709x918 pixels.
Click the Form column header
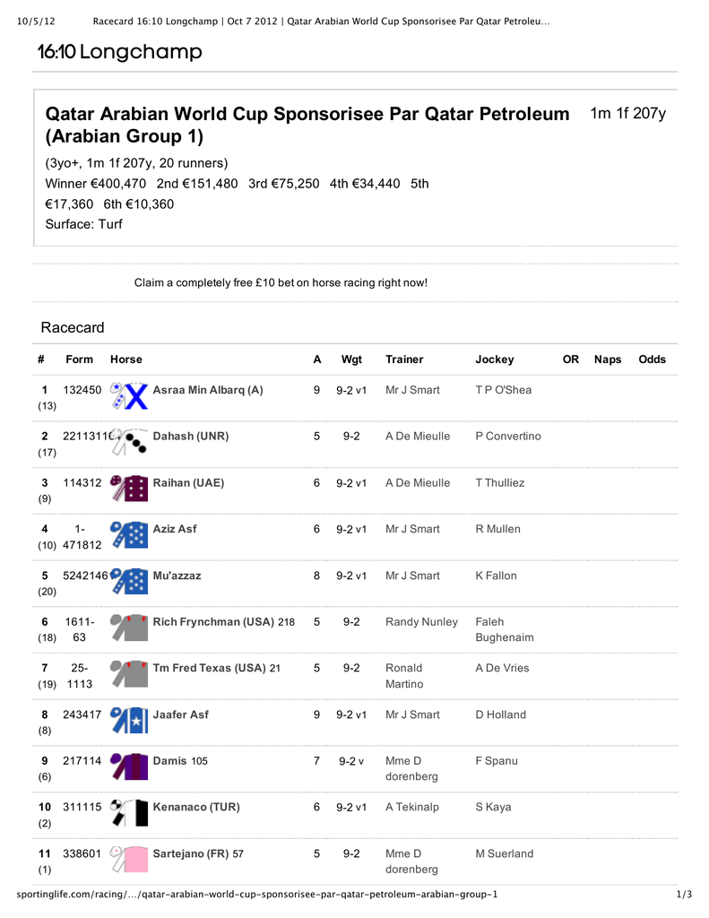79,359
